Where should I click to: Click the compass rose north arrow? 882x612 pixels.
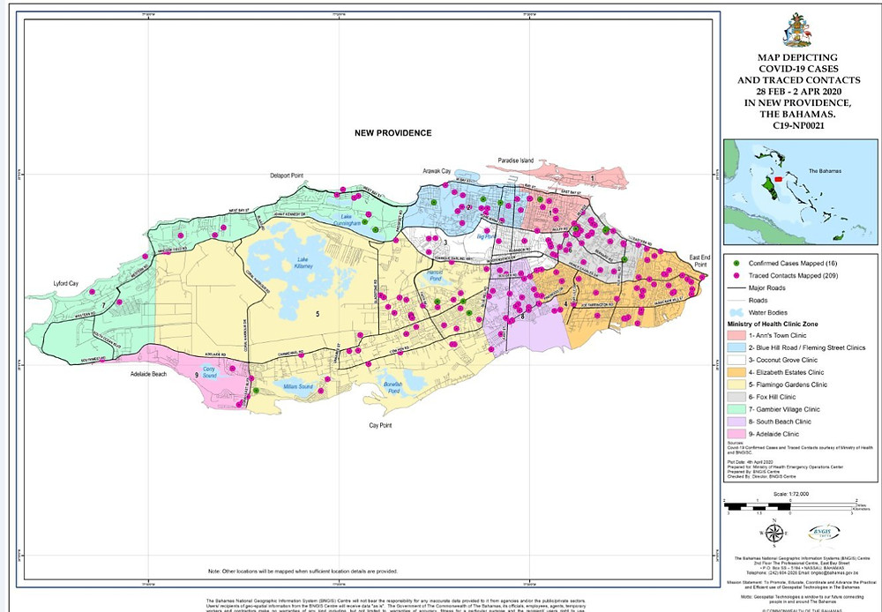point(774,533)
